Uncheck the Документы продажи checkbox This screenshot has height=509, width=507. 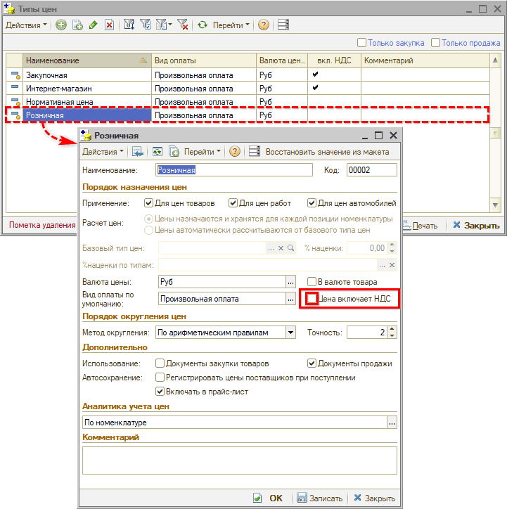(312, 363)
